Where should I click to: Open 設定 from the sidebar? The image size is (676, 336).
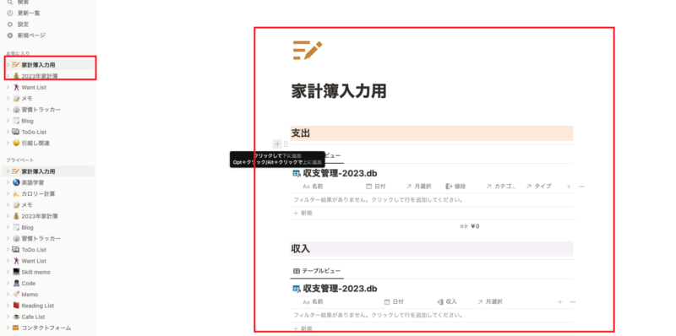tap(23, 24)
